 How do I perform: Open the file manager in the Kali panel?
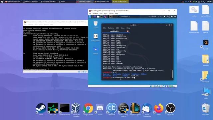tap(98, 17)
